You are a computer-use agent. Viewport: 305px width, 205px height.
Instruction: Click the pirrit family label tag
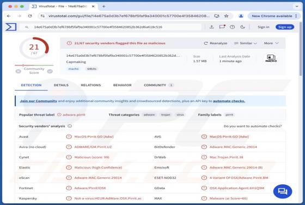point(229,114)
